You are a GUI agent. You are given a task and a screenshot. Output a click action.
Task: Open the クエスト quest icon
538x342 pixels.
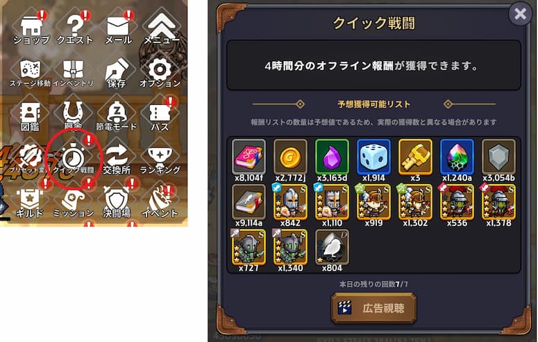tap(74, 30)
